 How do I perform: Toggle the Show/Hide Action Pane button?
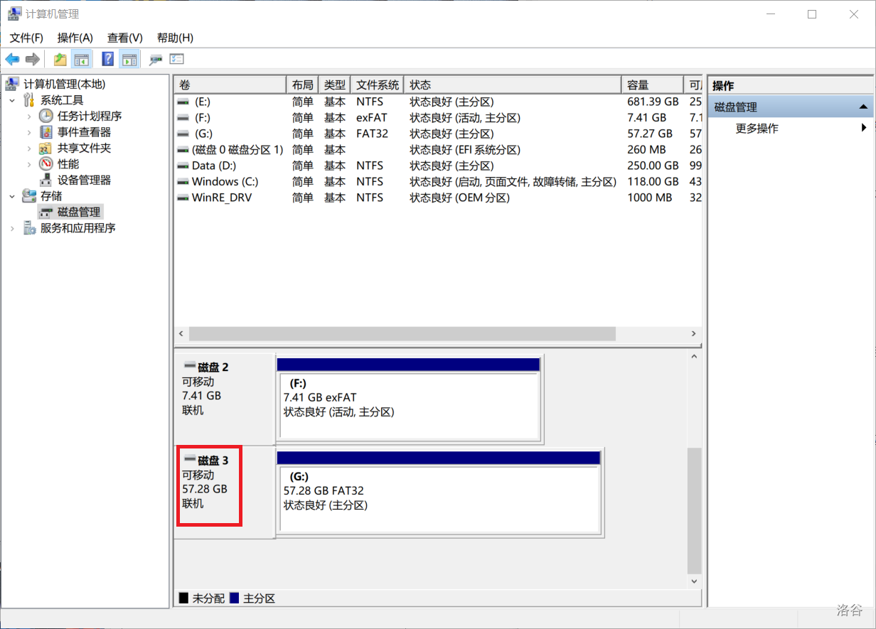point(129,59)
